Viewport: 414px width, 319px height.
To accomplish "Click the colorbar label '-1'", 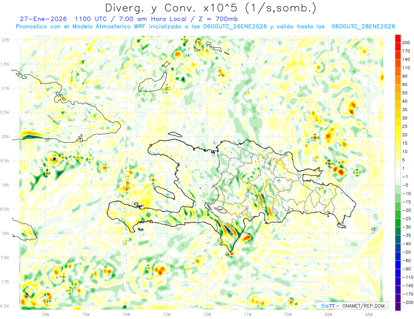I will 405,177.
